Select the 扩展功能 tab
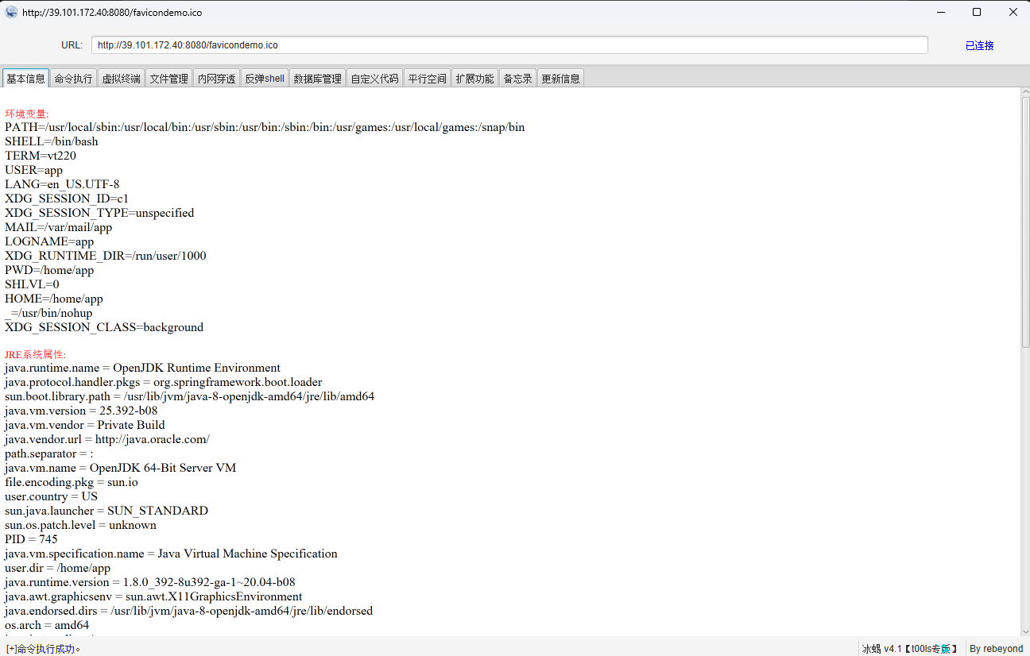The height and width of the screenshot is (656, 1030). click(474, 79)
